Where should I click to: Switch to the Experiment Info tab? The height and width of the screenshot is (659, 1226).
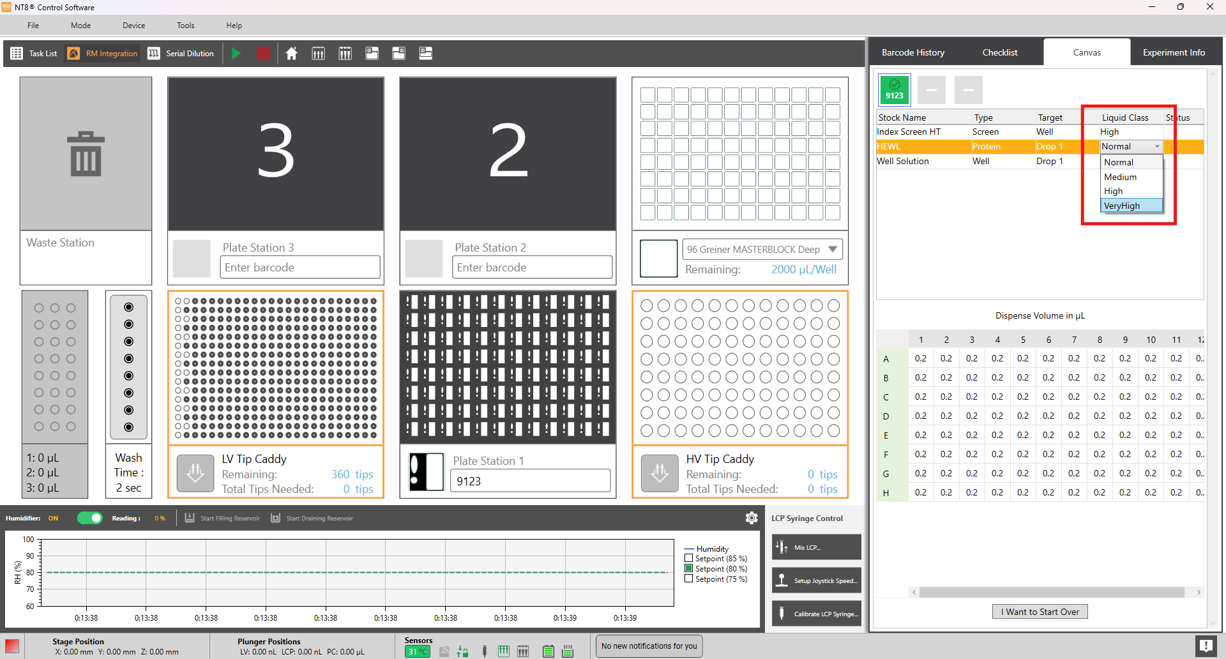(1174, 52)
